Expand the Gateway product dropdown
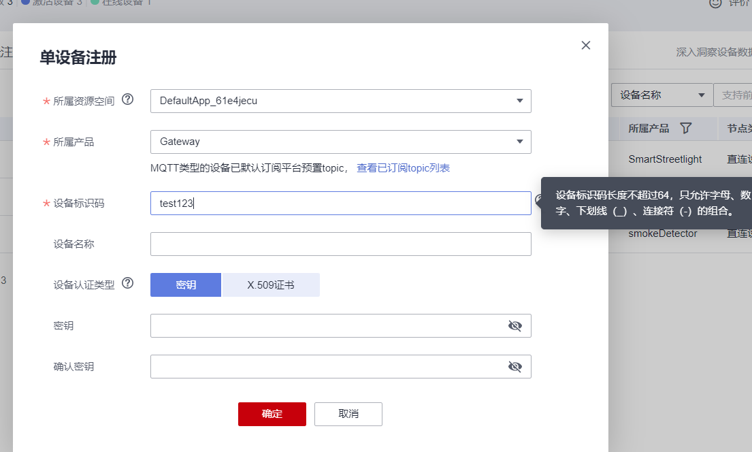 (340, 142)
